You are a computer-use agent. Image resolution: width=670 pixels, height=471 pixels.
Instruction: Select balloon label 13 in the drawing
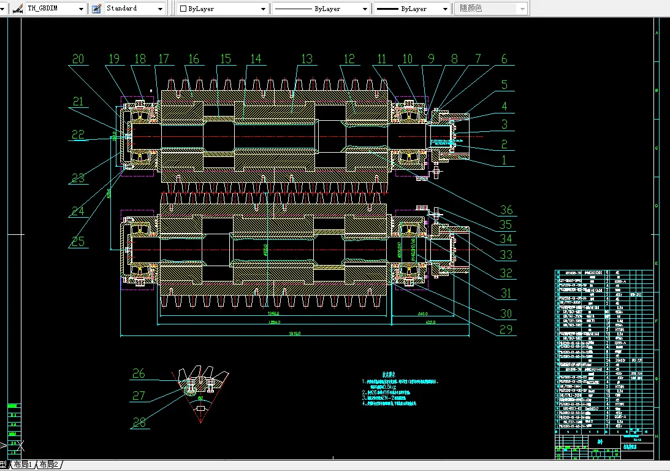point(306,59)
